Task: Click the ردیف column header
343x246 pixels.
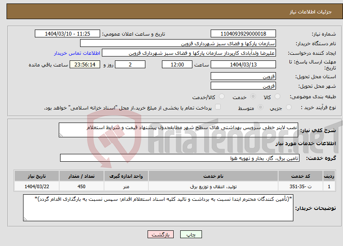Action: tap(329, 176)
